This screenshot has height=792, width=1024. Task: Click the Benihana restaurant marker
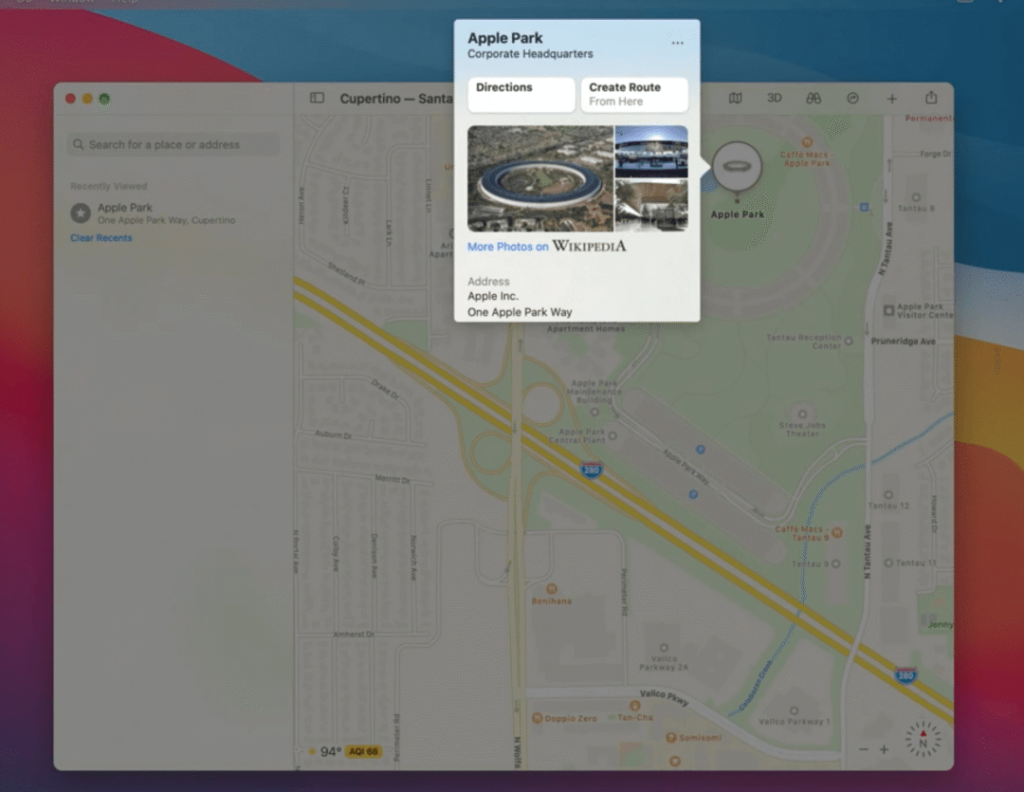(551, 589)
